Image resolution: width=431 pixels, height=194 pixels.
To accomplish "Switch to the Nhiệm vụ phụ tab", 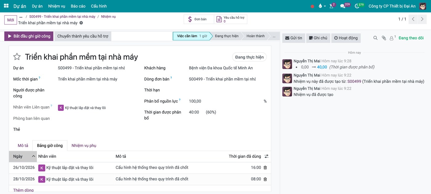I will tap(84, 145).
